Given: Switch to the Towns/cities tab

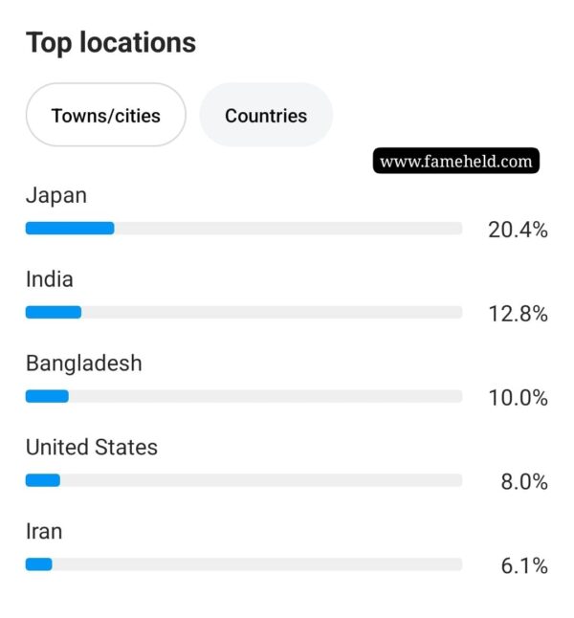Looking at the screenshot, I should click(x=105, y=115).
